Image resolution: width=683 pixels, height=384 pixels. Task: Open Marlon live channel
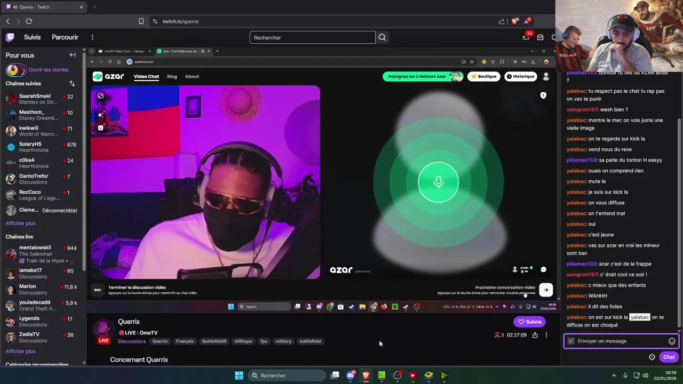42,290
